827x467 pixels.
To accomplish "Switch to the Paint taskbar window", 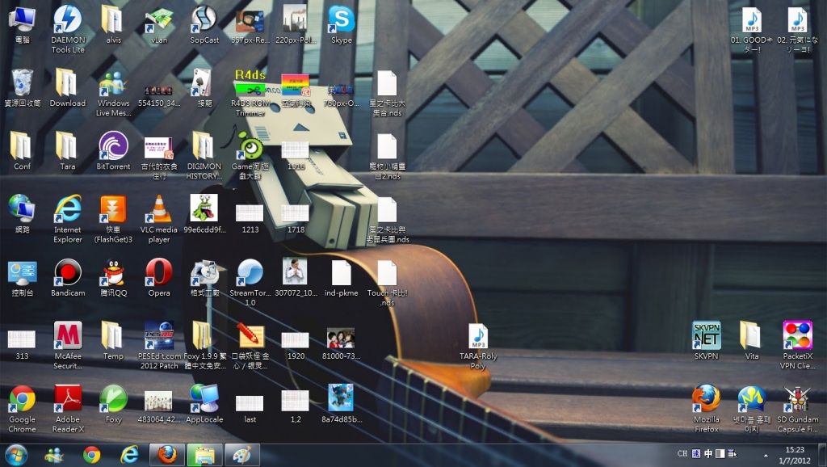I will [241, 455].
